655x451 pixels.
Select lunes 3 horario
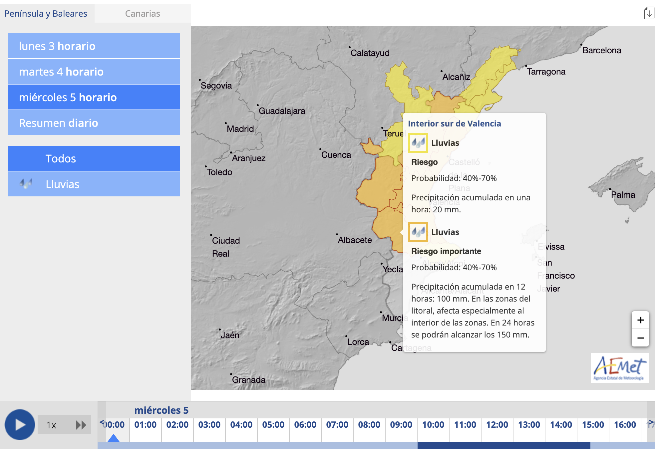94,46
